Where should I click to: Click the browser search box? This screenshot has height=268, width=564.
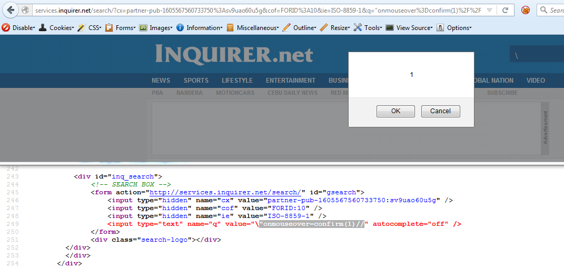click(550, 11)
